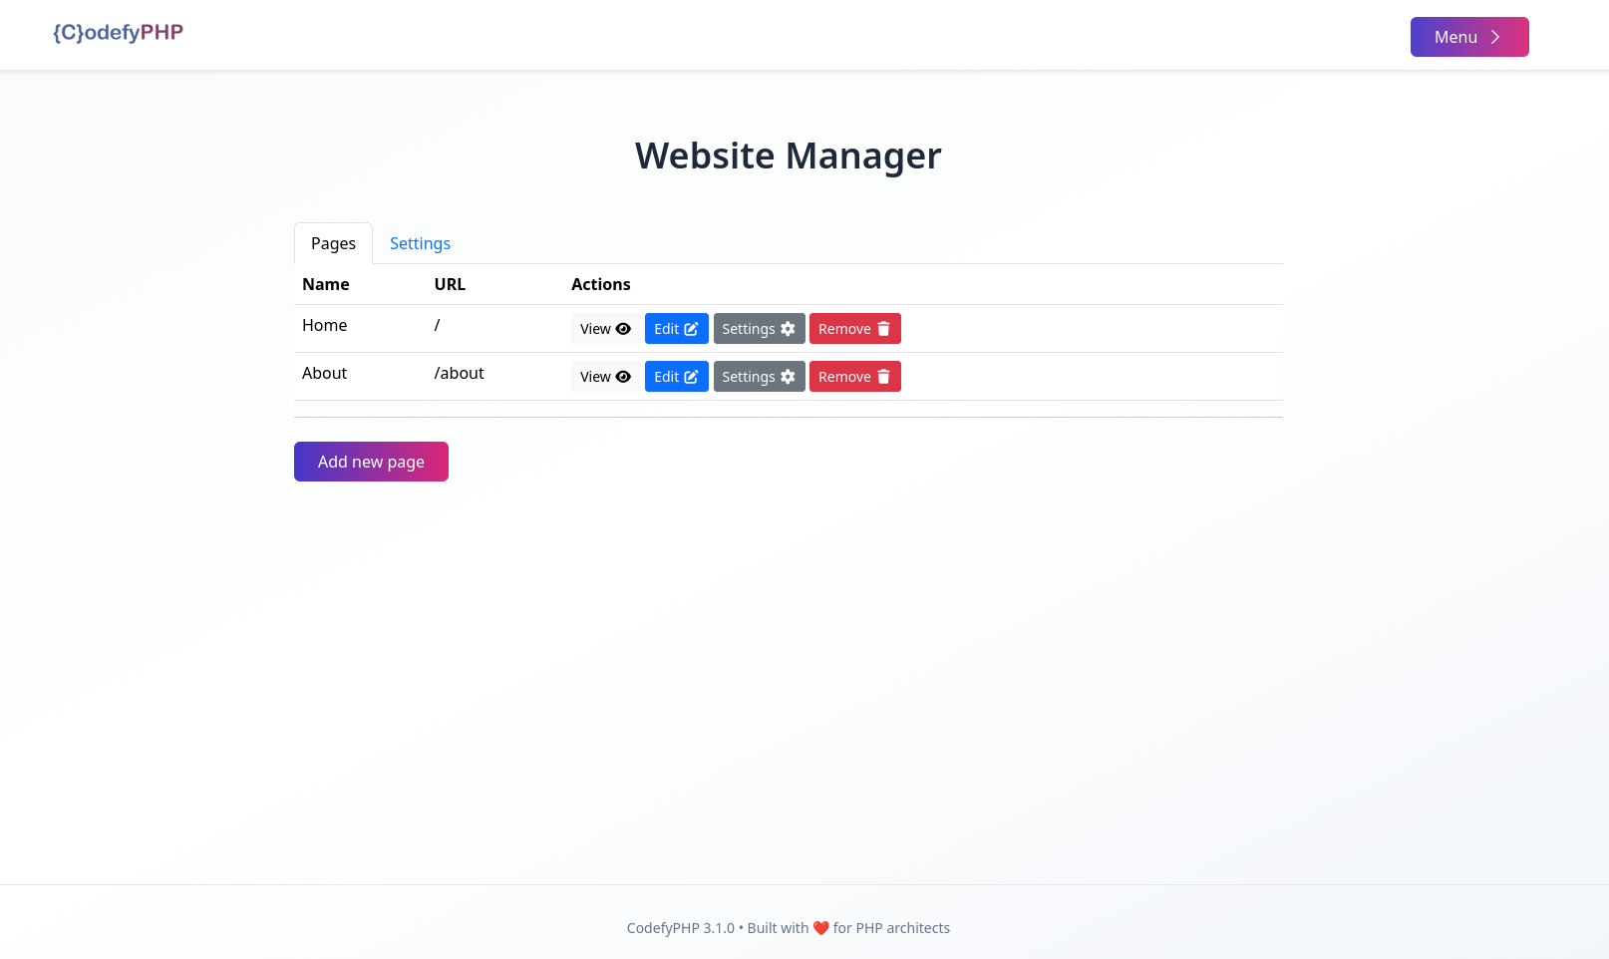Click the eye icon on Home's View button

coord(624,328)
